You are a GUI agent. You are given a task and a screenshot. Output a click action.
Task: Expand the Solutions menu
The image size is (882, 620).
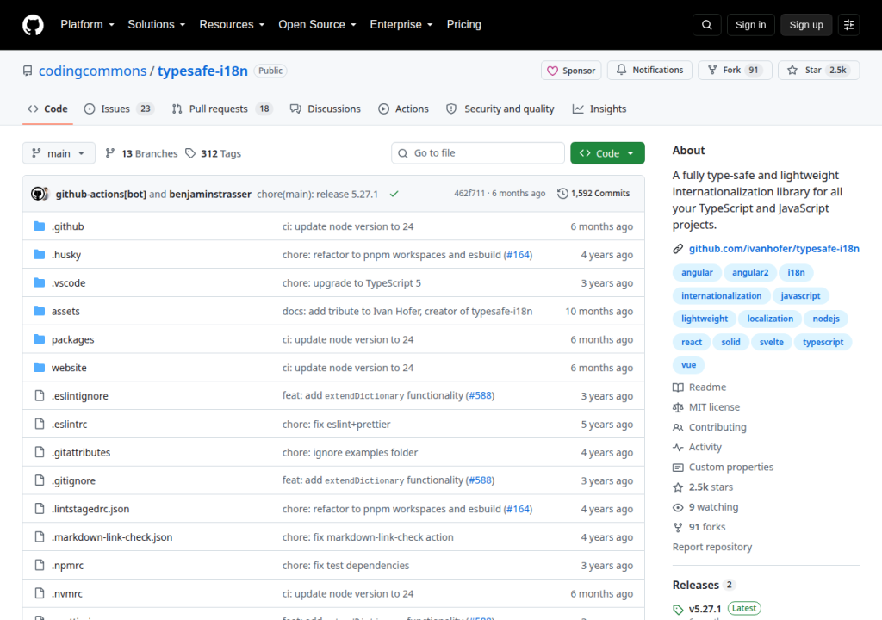pos(157,25)
